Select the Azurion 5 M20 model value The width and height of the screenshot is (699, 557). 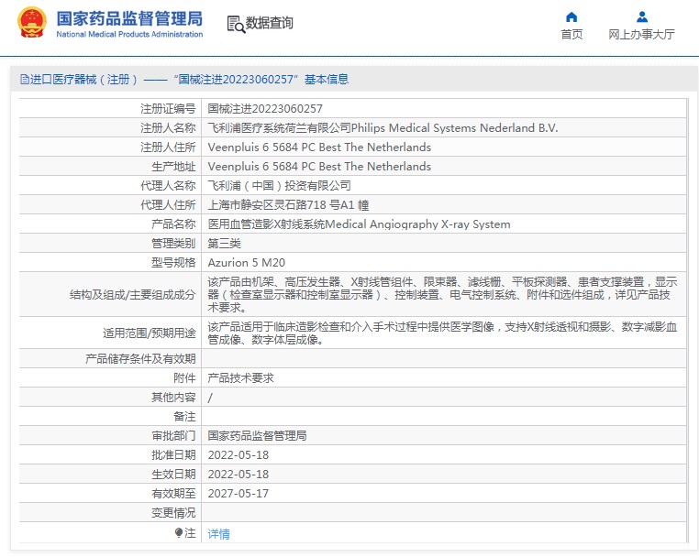(x=246, y=263)
